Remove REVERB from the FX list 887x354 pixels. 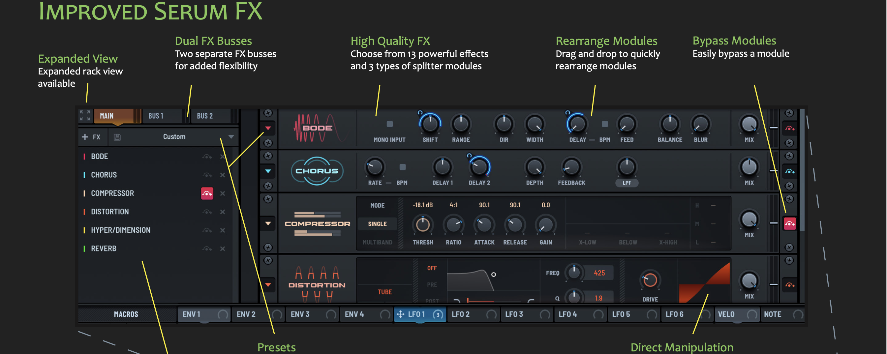(223, 249)
